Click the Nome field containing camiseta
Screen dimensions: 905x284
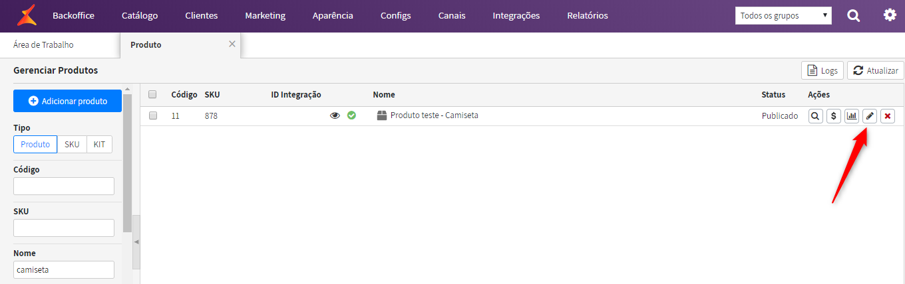pyautogui.click(x=64, y=270)
